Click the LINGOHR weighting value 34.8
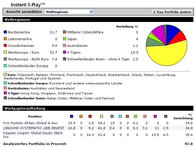The width and height of the screenshot is (196, 150). coord(189,128)
